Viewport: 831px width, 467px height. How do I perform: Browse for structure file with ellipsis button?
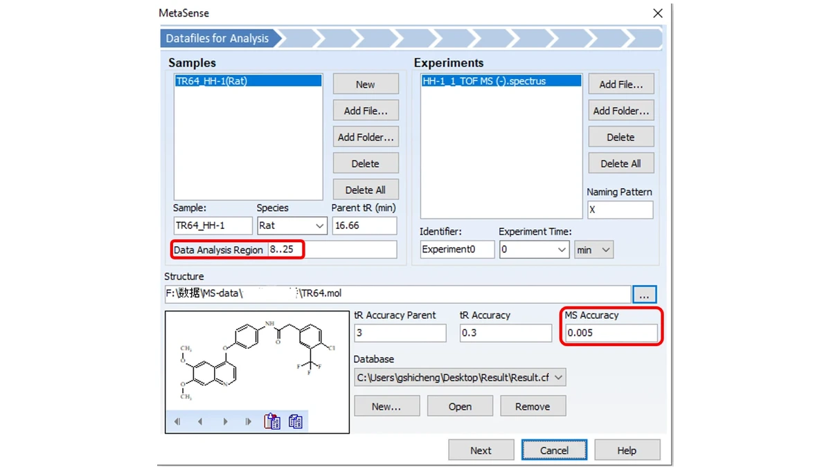pos(644,294)
